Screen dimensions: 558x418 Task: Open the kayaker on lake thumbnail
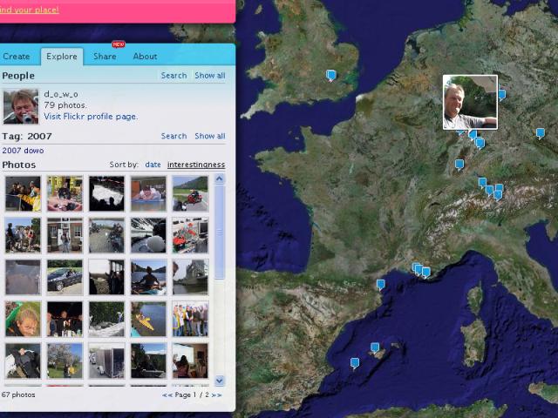(148, 277)
